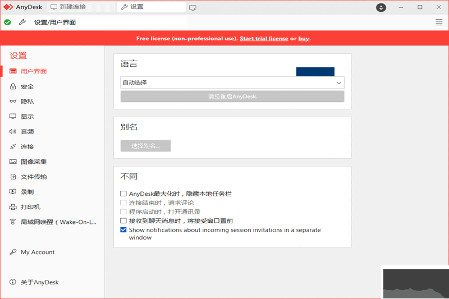The width and height of the screenshot is (449, 299).
Task: Open 局域网唤醒 (Wake-On-LAN) section
Action: click(58, 222)
